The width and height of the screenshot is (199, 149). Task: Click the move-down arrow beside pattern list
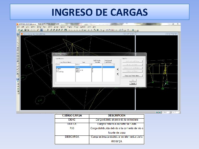tap(117, 74)
